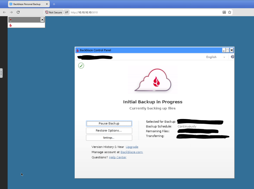Screen dimensions: 254x189
Task: Click the Version History:1-Year text
Action: [x=108, y=147]
